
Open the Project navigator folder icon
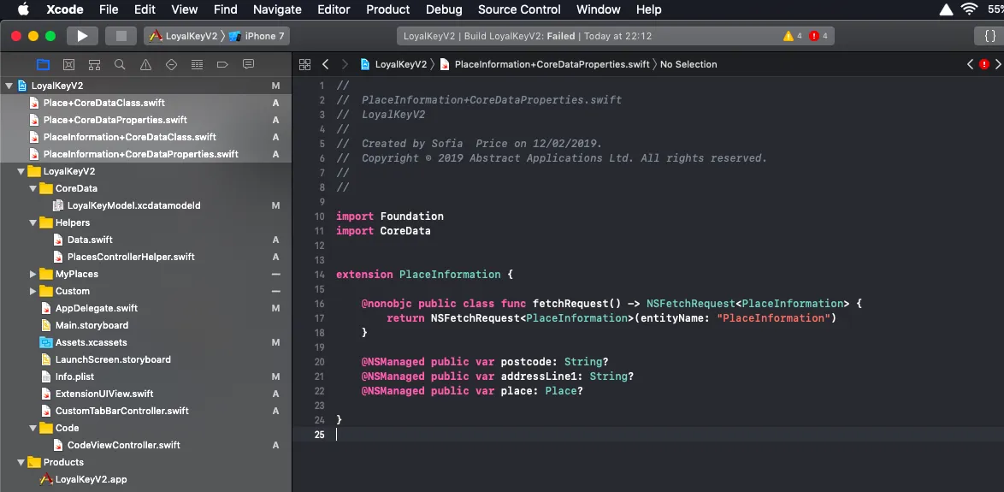coord(43,64)
